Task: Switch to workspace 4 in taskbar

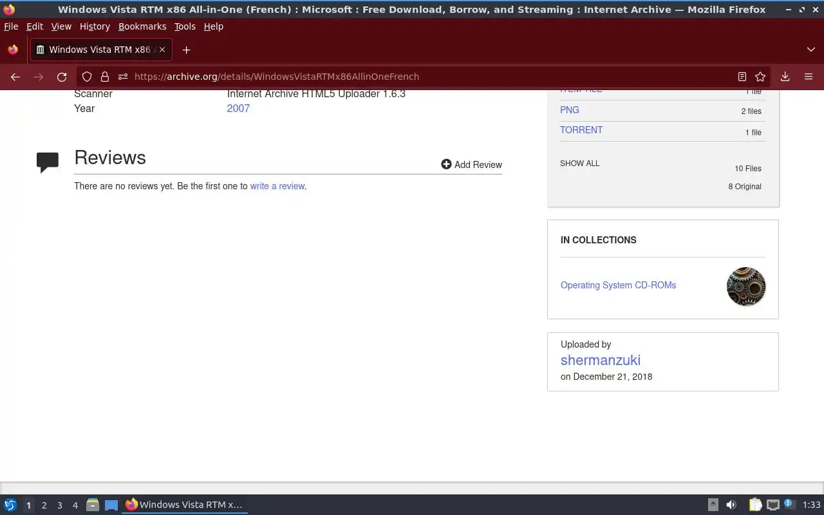Action: 75,505
